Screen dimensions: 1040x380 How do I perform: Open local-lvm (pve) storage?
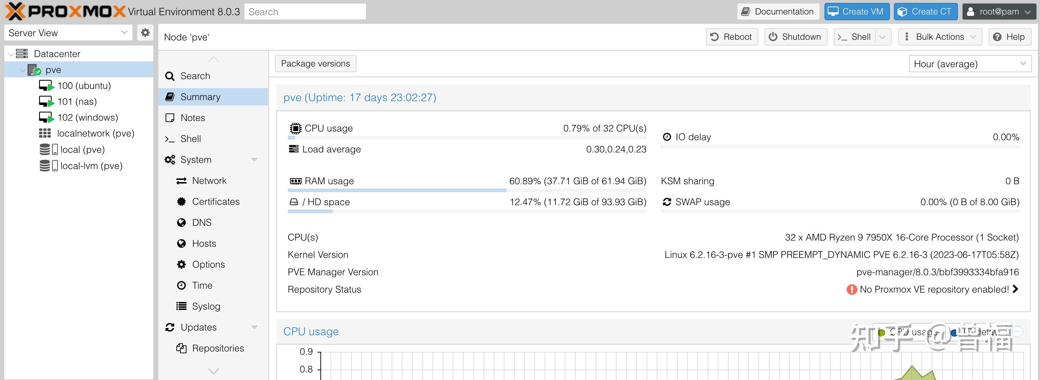coord(91,166)
